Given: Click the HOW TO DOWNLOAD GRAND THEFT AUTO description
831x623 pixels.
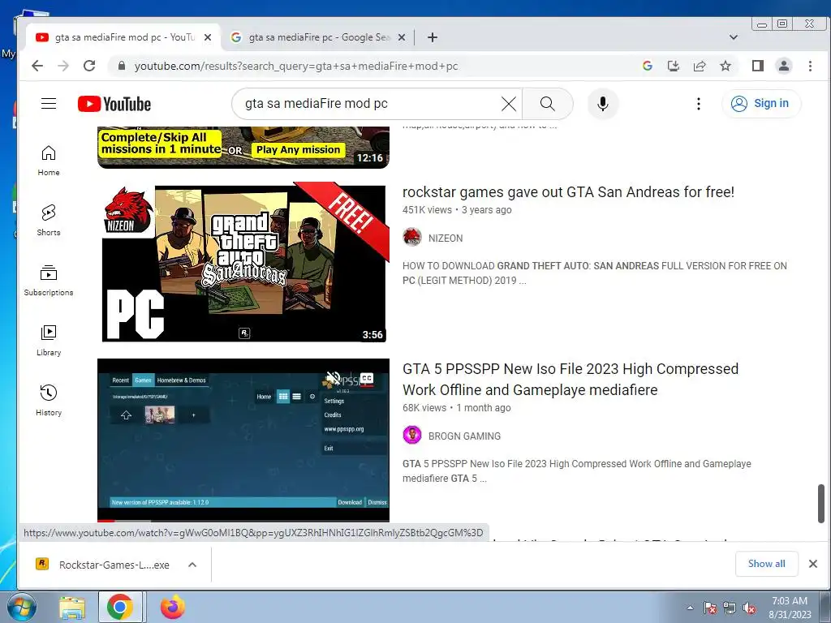Looking at the screenshot, I should pos(595,273).
